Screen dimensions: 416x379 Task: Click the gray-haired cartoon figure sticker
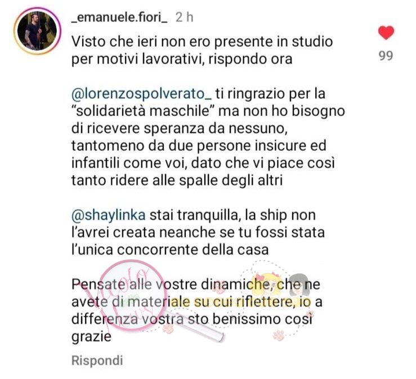(x=298, y=286)
